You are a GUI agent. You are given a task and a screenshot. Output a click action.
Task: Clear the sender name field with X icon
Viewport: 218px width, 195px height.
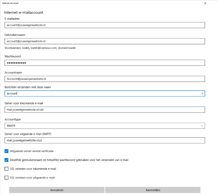pyautogui.click(x=202, y=93)
